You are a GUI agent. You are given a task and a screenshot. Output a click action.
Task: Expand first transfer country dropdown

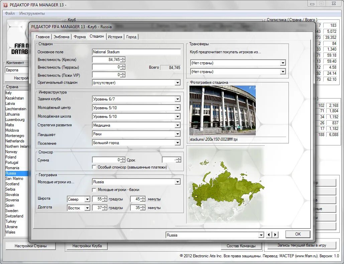tap(283, 63)
